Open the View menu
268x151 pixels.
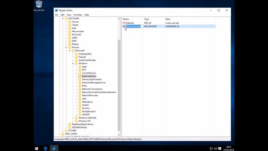69,15
